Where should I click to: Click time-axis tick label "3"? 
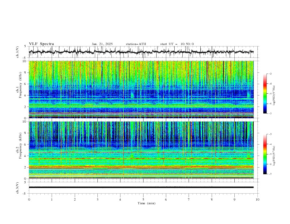point(97,199)
